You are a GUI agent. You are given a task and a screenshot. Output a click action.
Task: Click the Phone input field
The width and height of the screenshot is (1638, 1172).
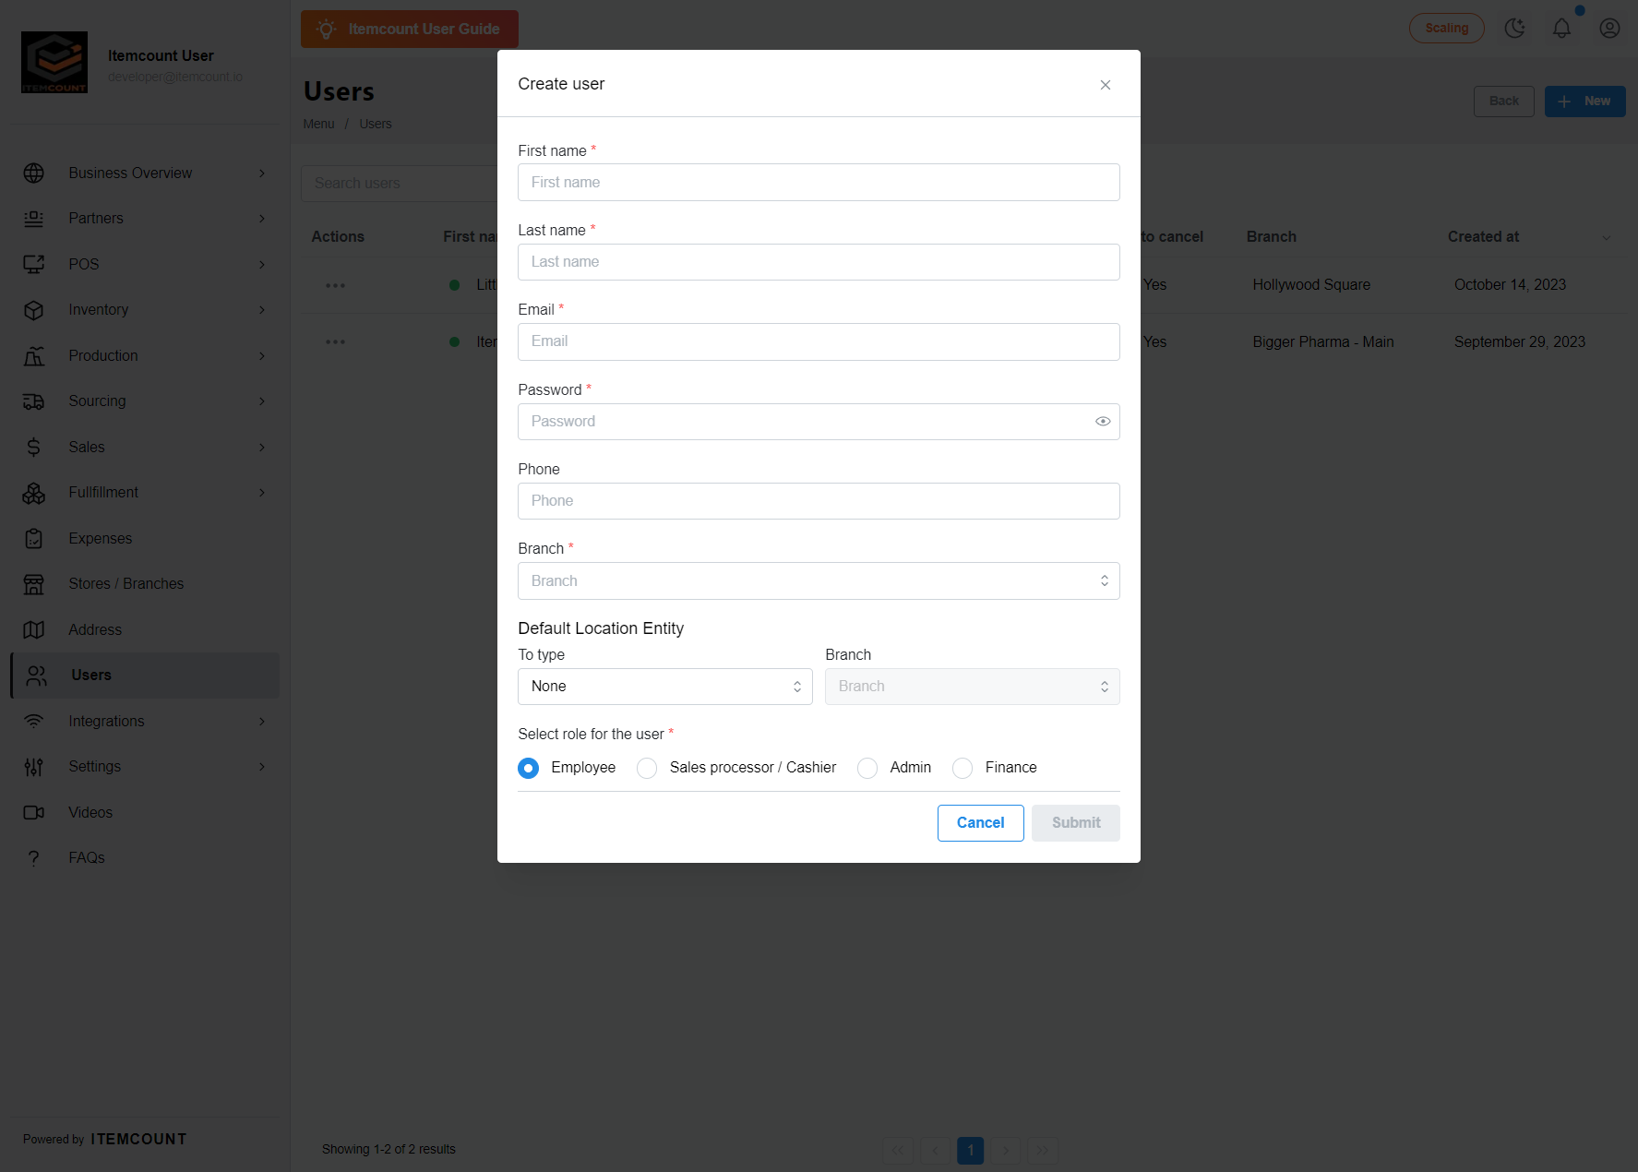tap(819, 501)
